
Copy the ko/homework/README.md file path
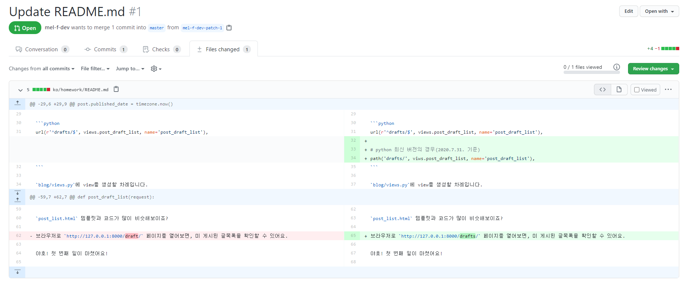[116, 89]
